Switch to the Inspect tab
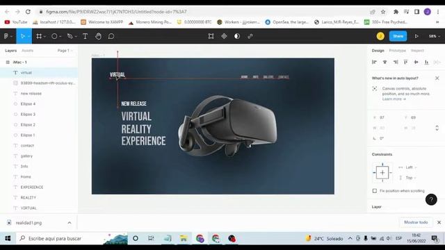 417,51
